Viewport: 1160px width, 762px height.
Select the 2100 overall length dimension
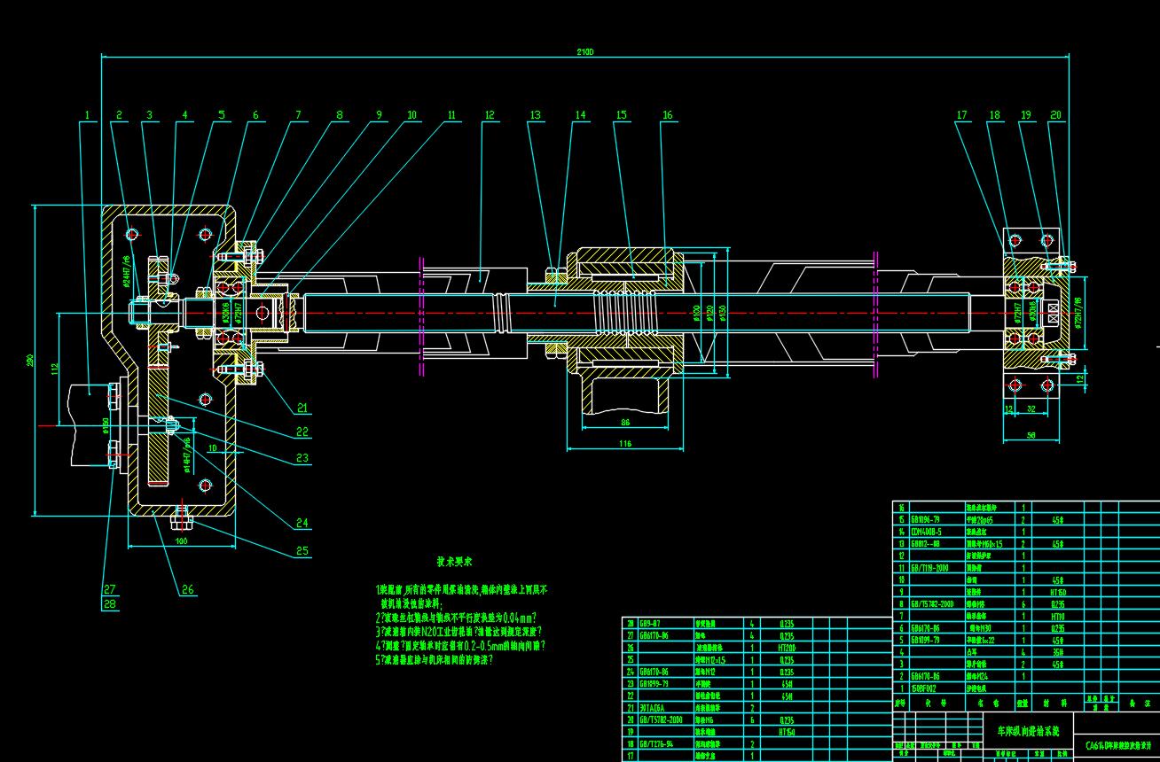(584, 52)
